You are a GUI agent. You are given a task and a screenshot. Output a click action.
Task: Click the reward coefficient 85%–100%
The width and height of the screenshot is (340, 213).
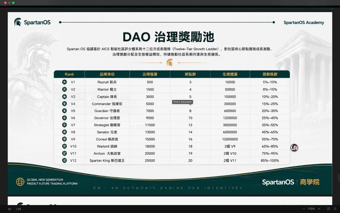[x=270, y=160]
